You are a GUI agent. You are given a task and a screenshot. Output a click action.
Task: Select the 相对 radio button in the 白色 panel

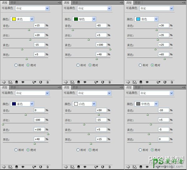click(78, 150)
